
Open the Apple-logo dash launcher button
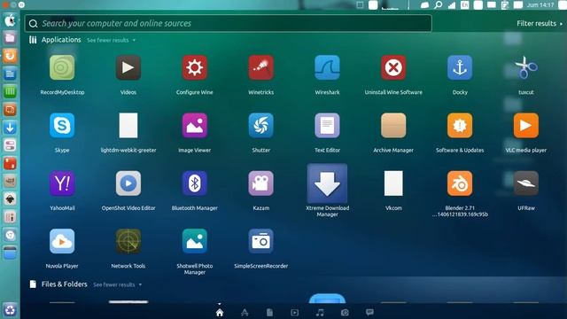tap(10, 20)
